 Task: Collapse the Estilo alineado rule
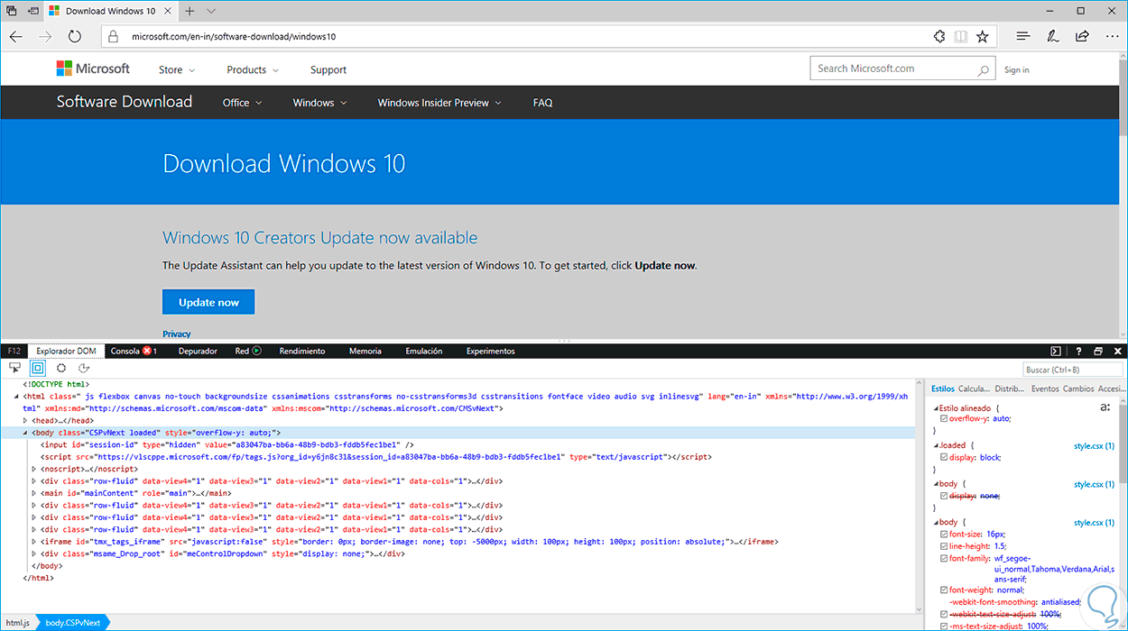coord(936,407)
